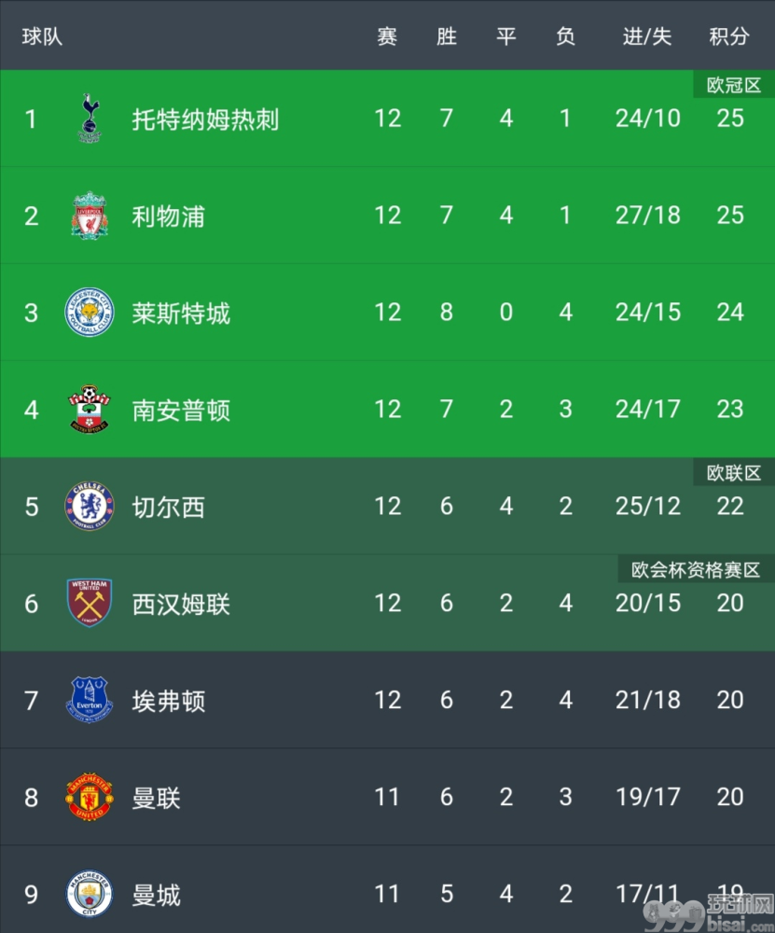Image resolution: width=775 pixels, height=933 pixels.
Task: Select the Leicester City fox badge
Action: point(90,312)
